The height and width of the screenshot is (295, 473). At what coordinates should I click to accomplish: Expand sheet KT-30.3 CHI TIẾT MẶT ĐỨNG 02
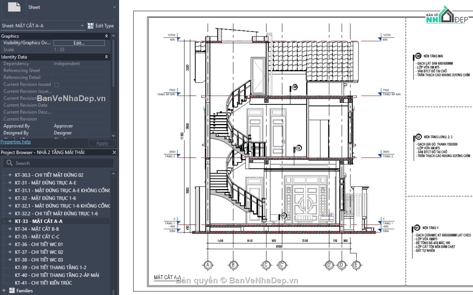tap(10, 175)
